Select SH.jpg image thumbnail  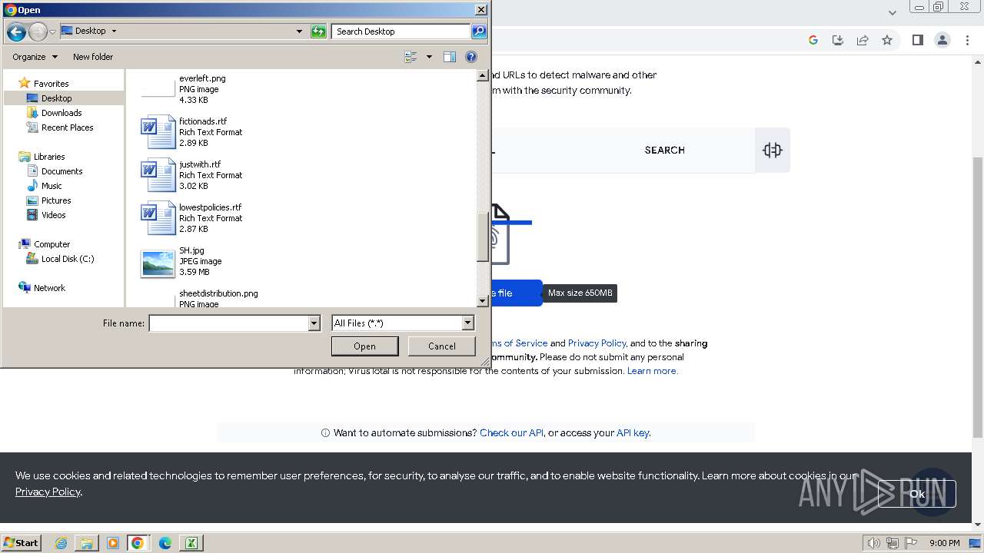pyautogui.click(x=158, y=263)
